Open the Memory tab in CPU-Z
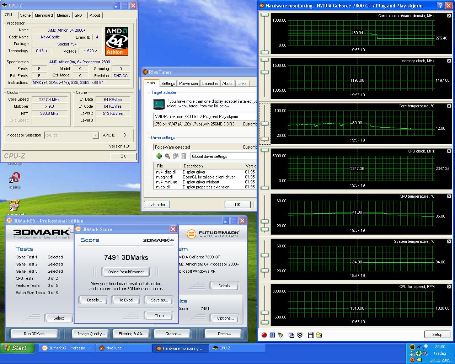The image size is (455, 364). click(x=64, y=15)
